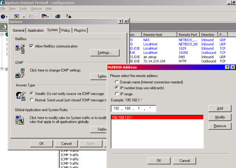This screenshot has width=236, height=168.
Task: Click the globe icon in the main toolbar
Action: tap(58, 17)
